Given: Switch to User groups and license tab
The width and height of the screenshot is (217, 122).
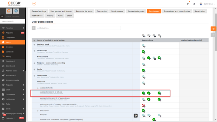Looking at the screenshot, I should [x=61, y=11].
